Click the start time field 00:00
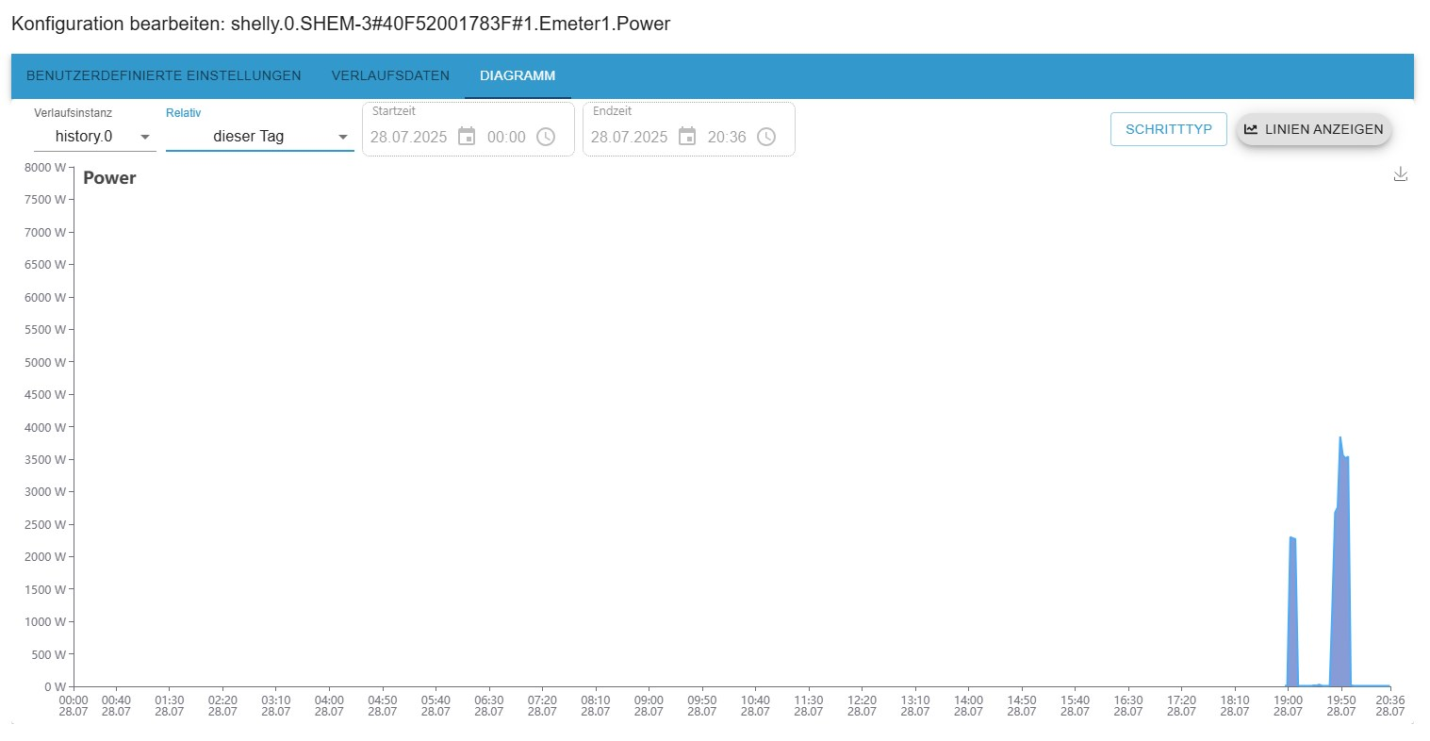The image size is (1430, 741). point(506,137)
